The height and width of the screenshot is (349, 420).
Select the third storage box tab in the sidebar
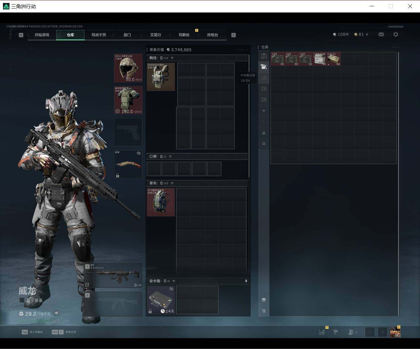[x=264, y=89]
